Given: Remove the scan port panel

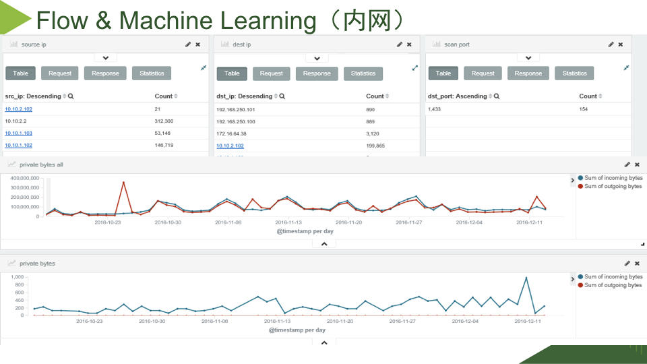Looking at the screenshot, I should click(621, 44).
